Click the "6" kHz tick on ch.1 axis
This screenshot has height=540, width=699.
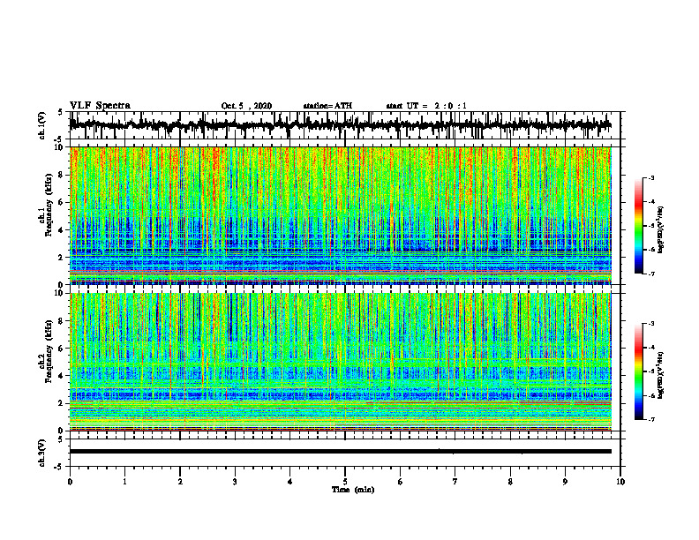[x=62, y=202]
